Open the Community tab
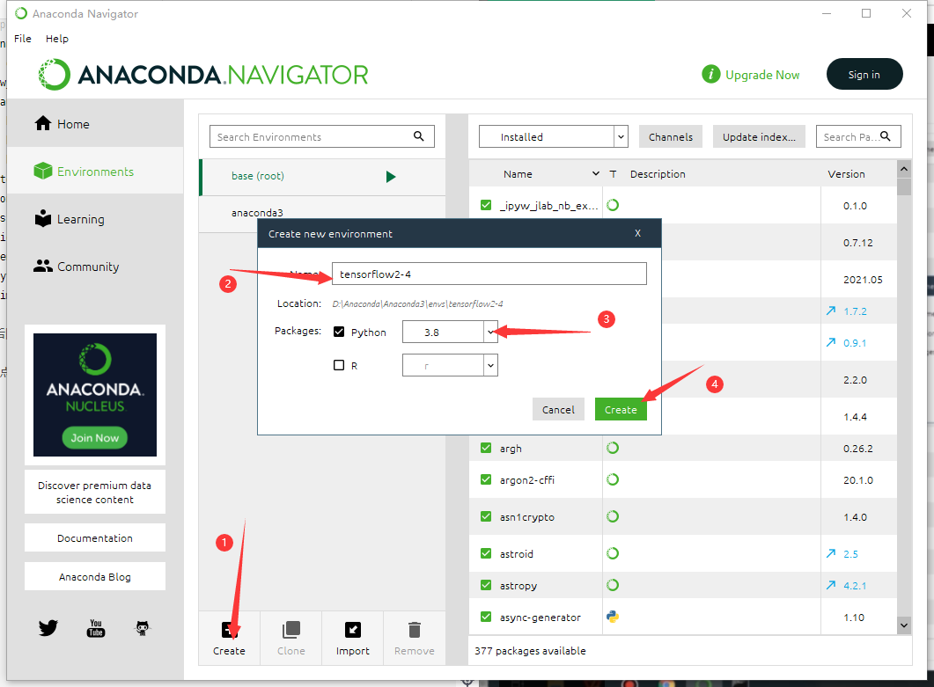Image resolution: width=934 pixels, height=687 pixels. (95, 267)
